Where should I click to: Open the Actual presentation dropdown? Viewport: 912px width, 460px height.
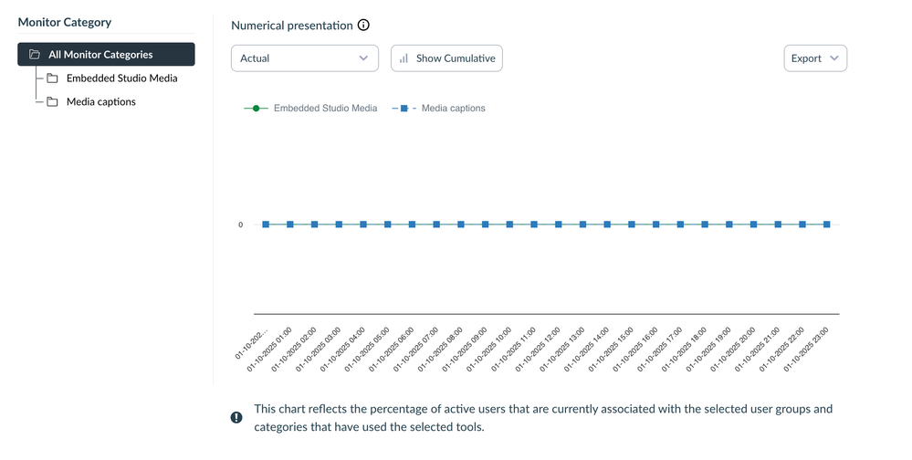[304, 58]
